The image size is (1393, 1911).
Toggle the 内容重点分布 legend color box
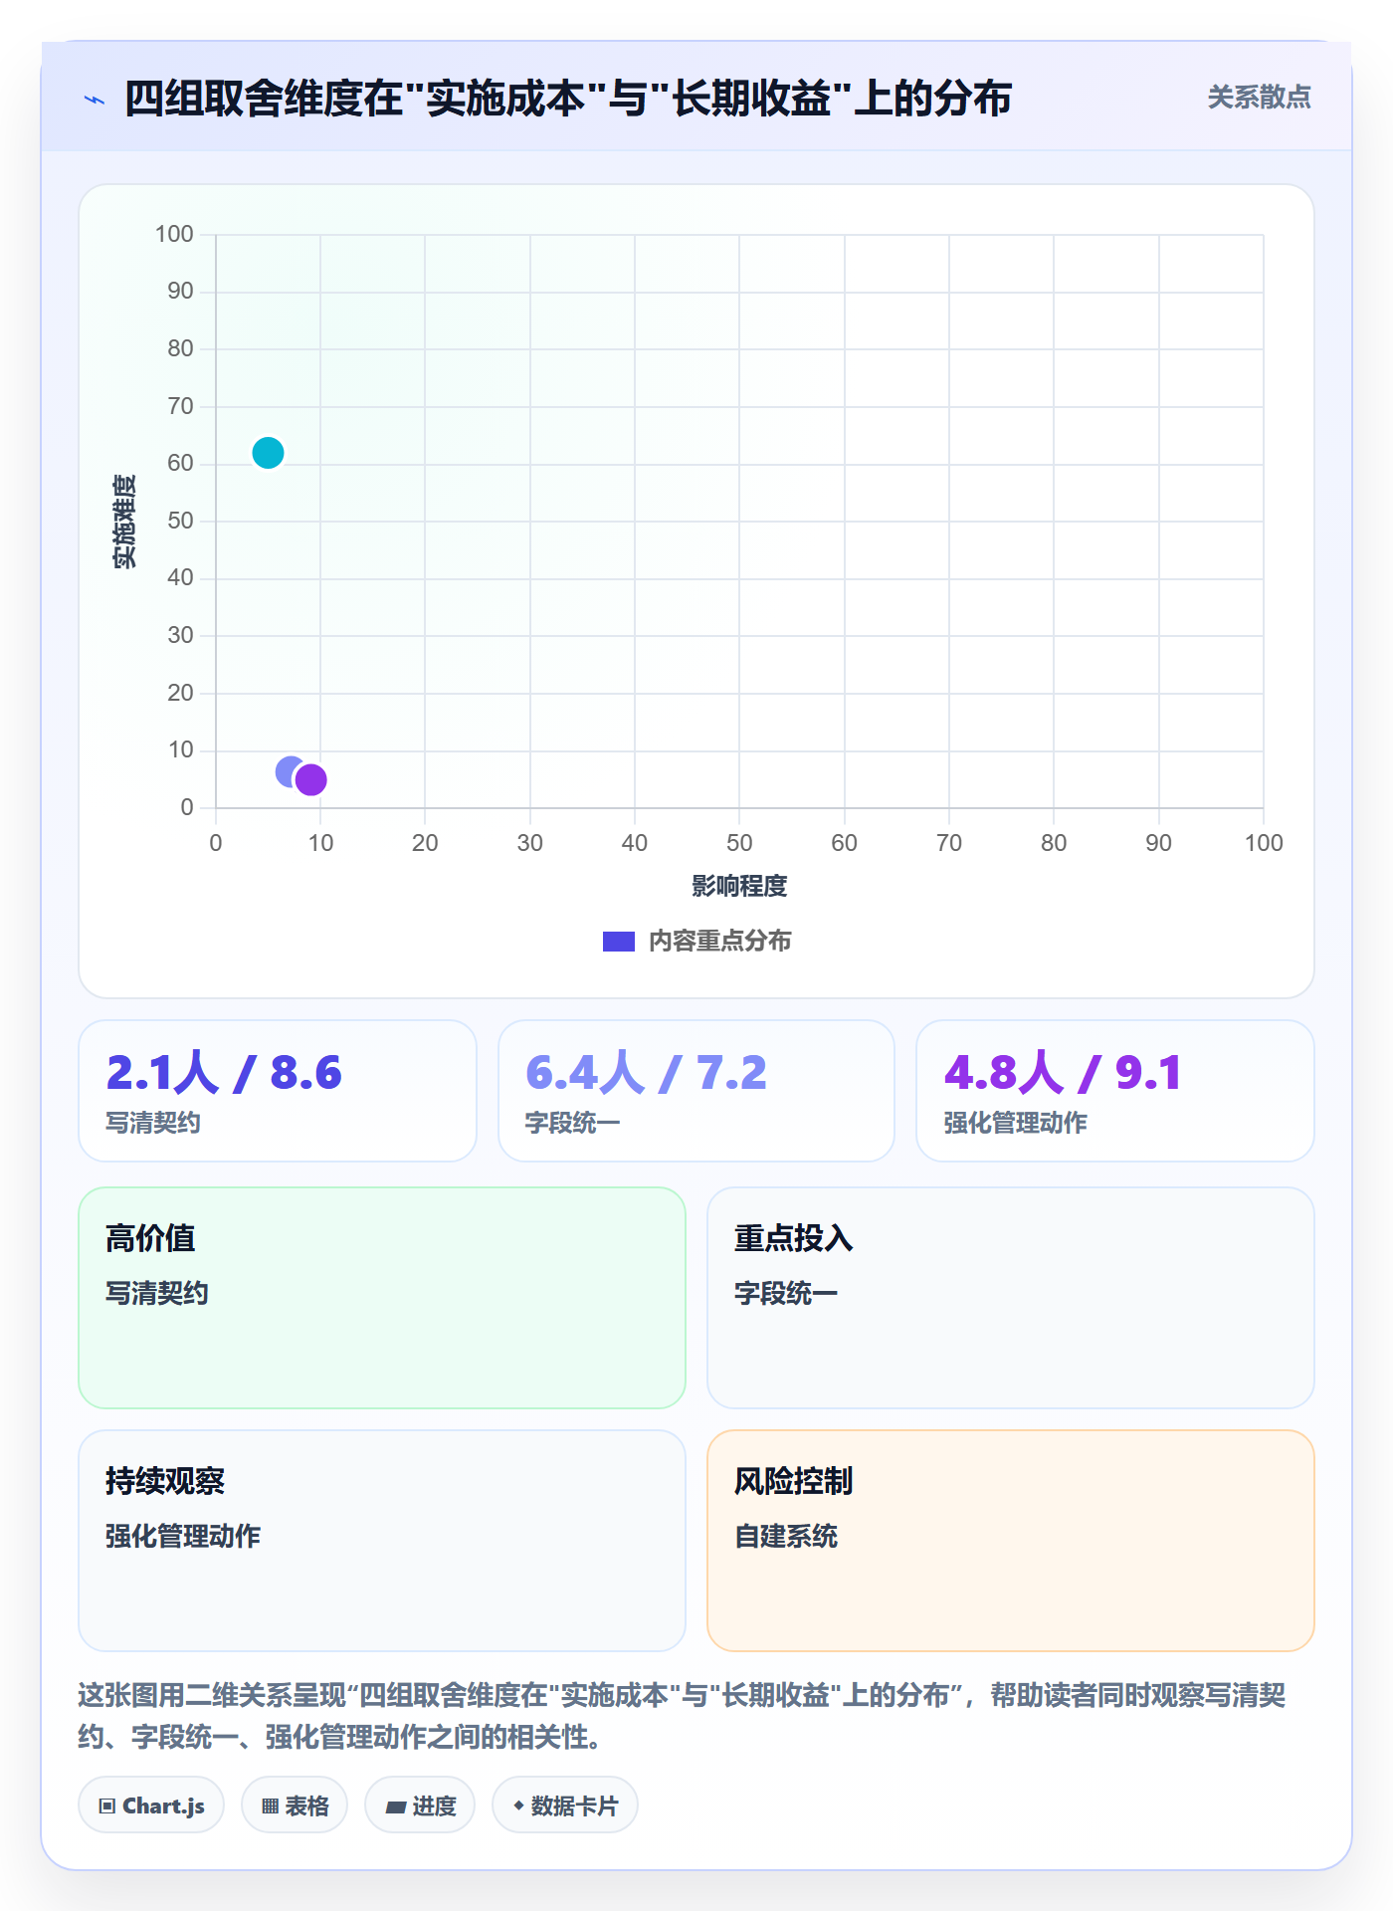619,941
